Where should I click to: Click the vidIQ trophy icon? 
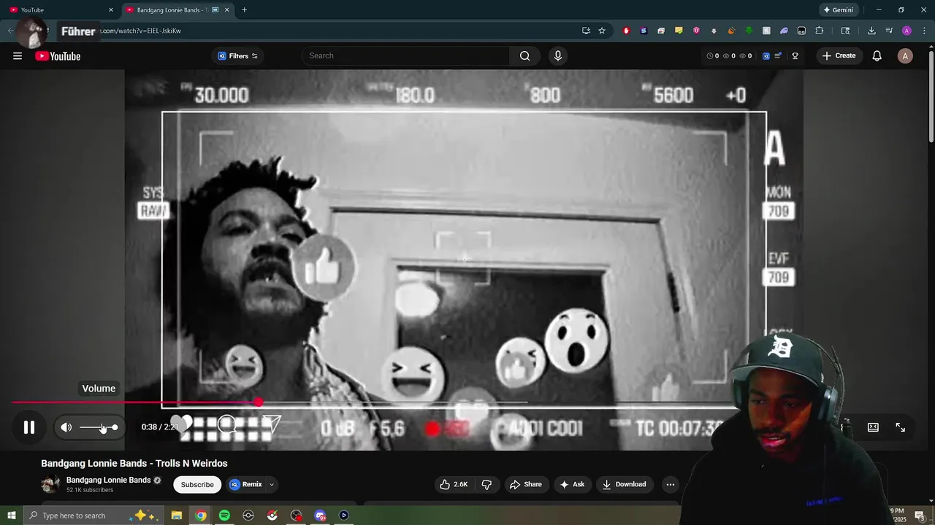[x=795, y=56]
